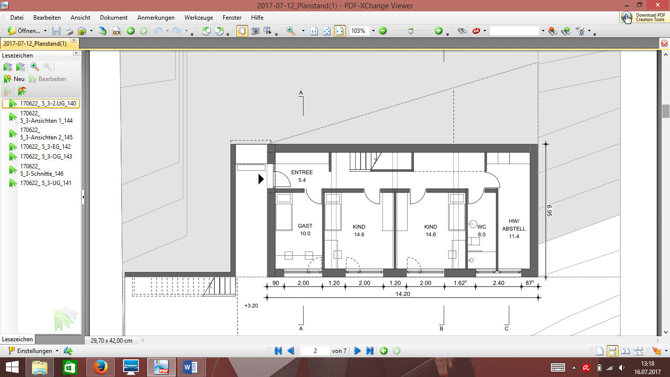Select the Hand tool in toolbar
Screen dimensions: 670x377
(x=242, y=31)
